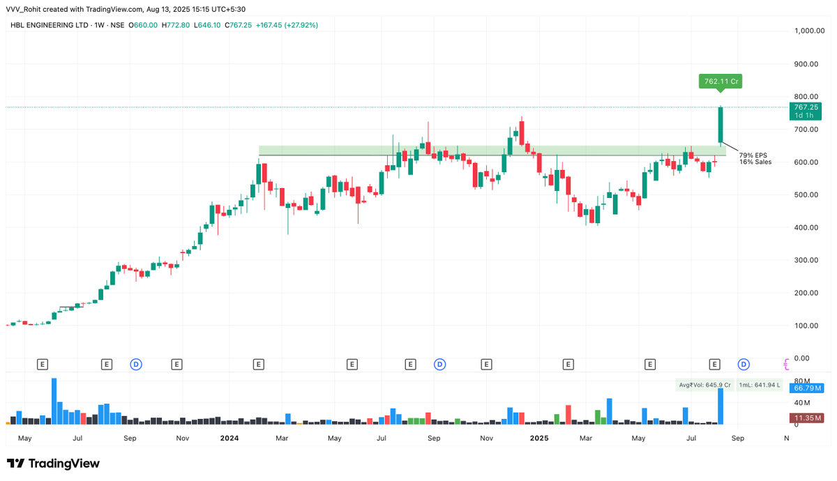
Task: Click the TradingView logo
Action: [x=53, y=464]
